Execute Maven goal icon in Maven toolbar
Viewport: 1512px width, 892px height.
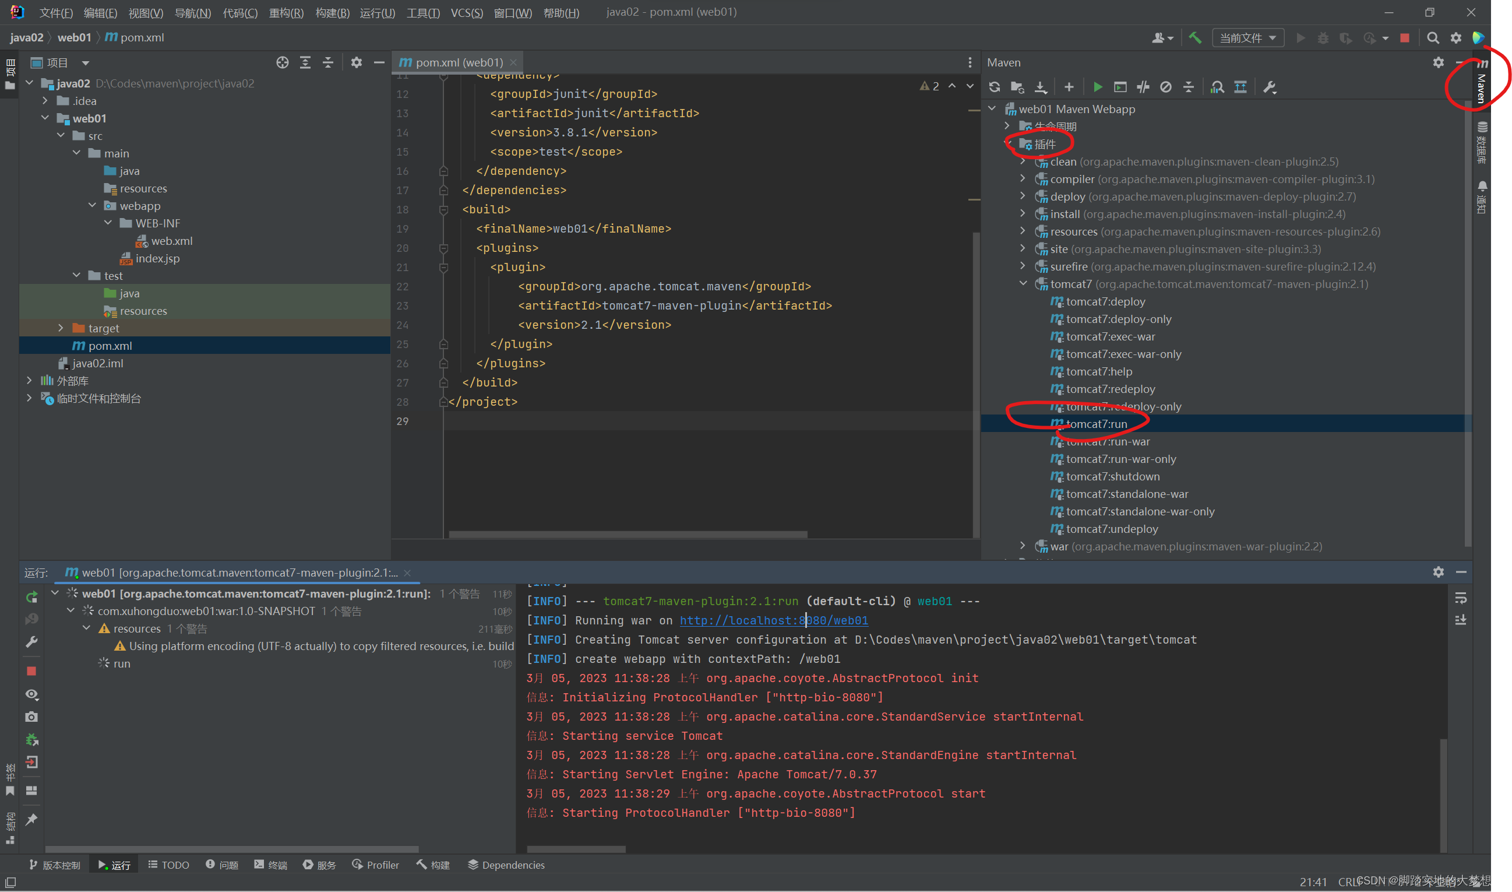coord(1120,87)
